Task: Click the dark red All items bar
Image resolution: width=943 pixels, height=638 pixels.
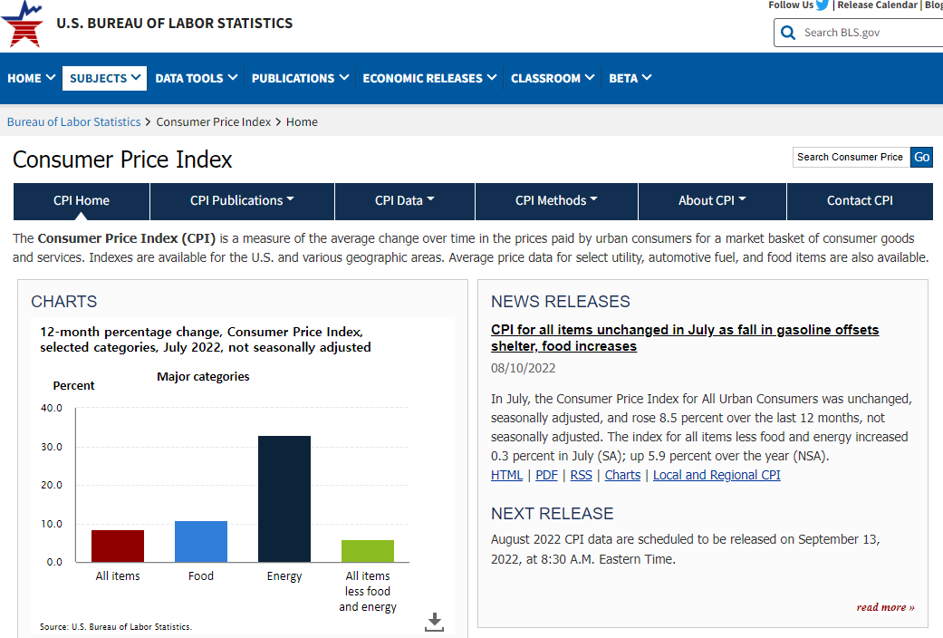Action: pyautogui.click(x=118, y=546)
